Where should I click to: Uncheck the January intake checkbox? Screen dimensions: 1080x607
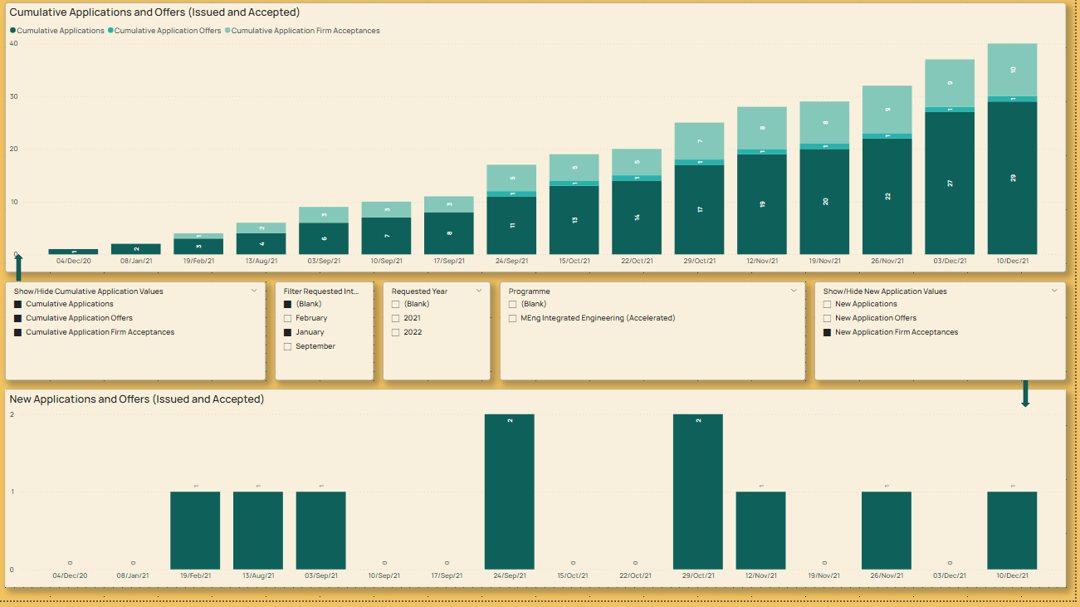288,333
